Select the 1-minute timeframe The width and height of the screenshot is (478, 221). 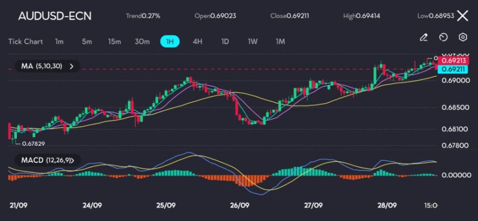tap(59, 42)
